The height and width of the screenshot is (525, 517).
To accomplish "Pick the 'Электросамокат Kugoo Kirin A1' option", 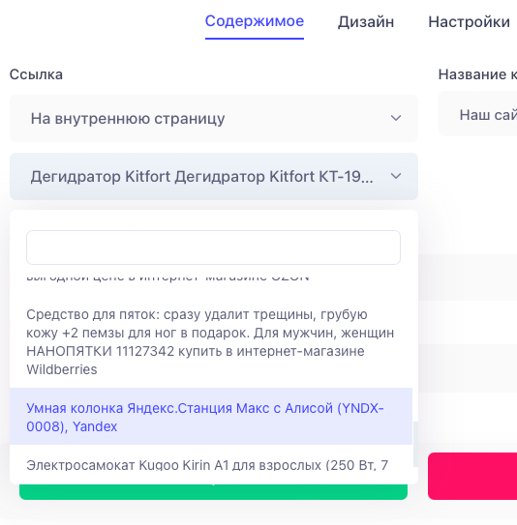I will click(x=211, y=464).
